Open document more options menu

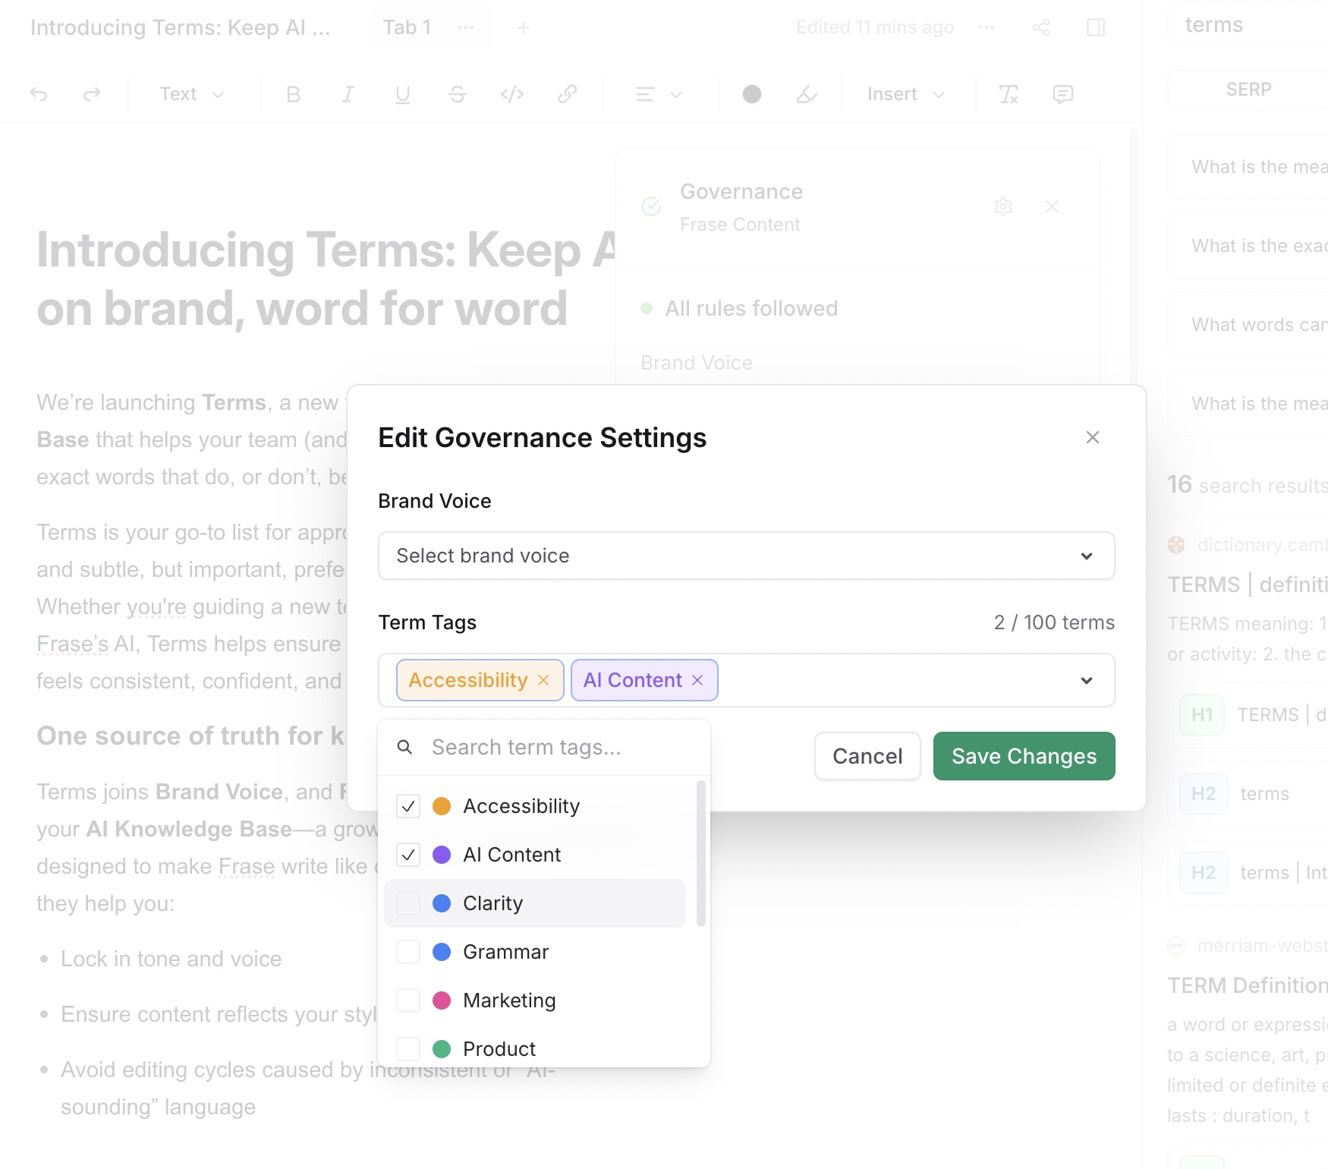click(987, 27)
